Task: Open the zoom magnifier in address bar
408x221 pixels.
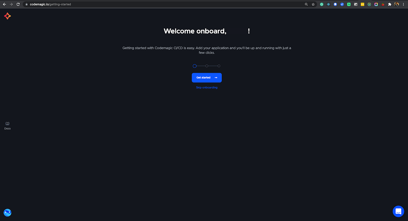Action: coord(306,4)
